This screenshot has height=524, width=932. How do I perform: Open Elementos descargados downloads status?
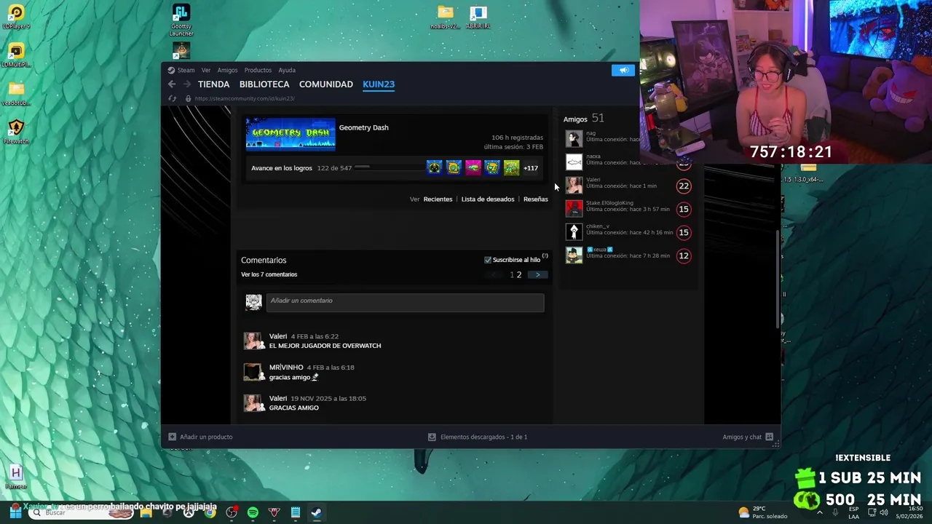478,437
